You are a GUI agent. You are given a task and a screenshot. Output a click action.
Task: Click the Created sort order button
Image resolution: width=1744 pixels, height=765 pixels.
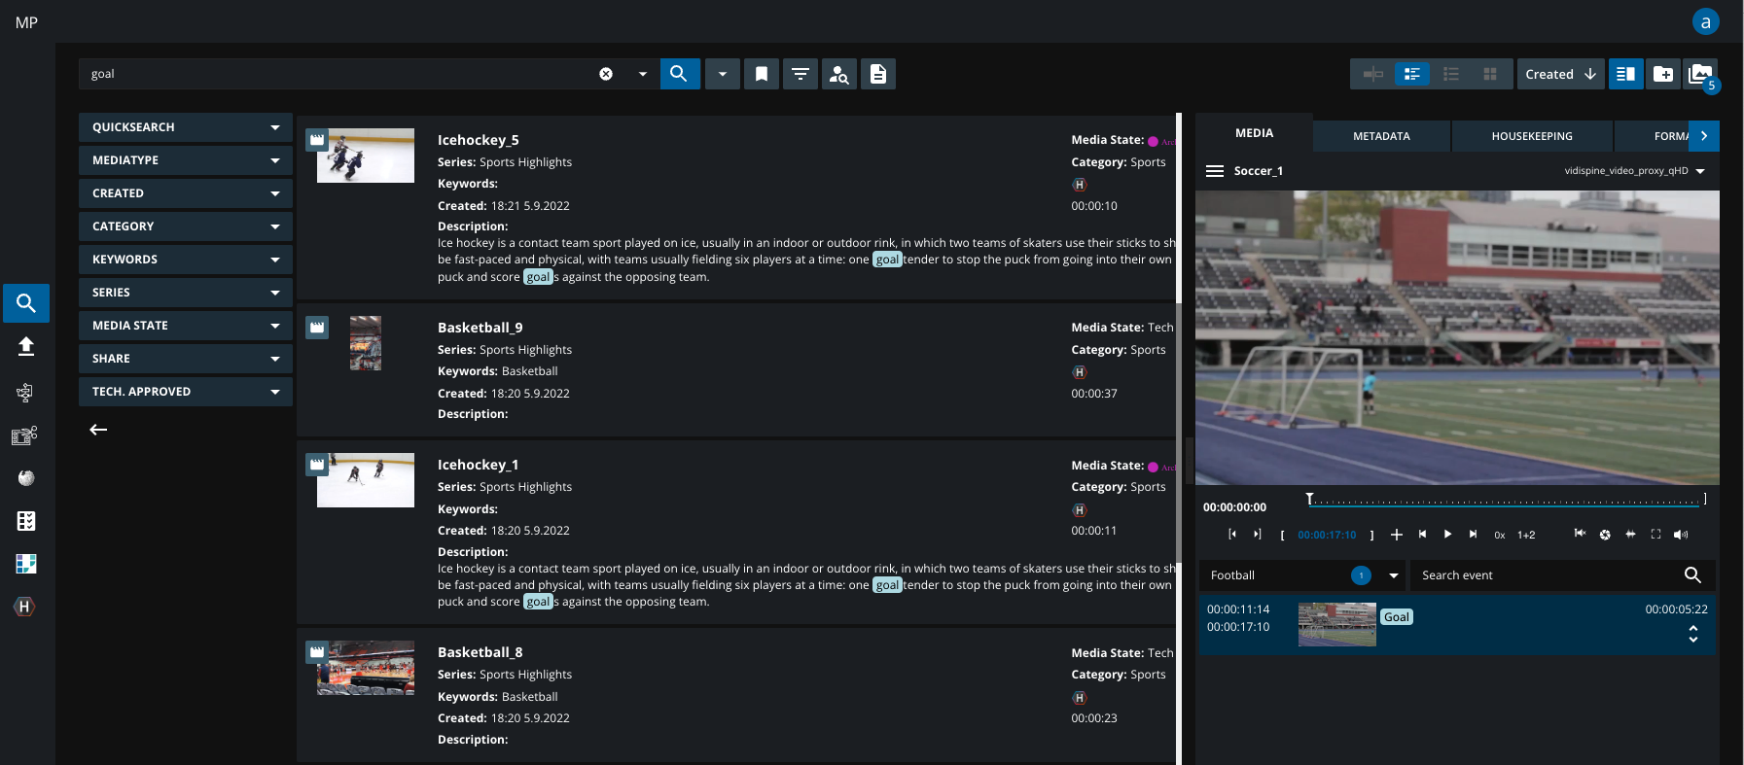pyautogui.click(x=1560, y=74)
